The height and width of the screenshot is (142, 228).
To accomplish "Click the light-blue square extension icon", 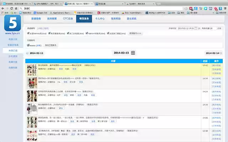I will click(x=206, y=9).
